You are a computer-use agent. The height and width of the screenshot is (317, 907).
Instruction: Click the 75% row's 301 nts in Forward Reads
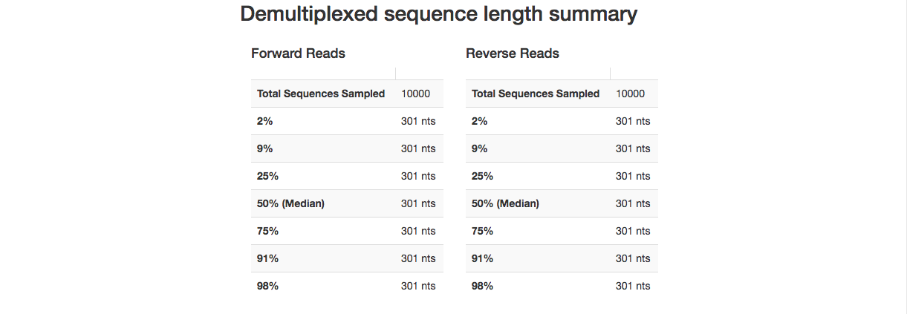coord(418,231)
